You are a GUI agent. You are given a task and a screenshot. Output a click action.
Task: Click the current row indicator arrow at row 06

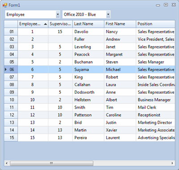(x=6, y=70)
